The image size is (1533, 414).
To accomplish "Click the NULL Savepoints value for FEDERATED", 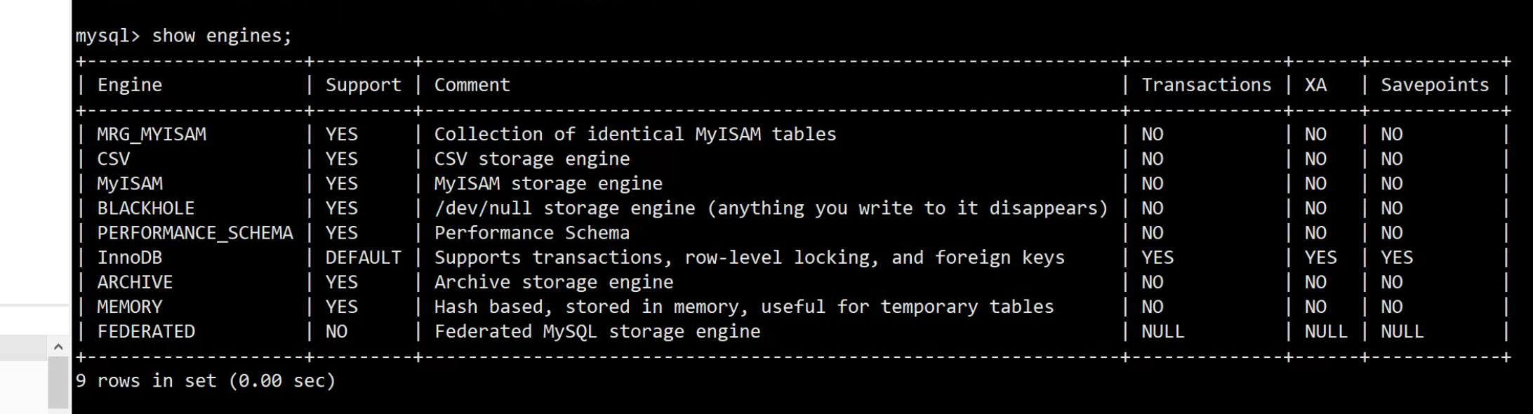I will (x=1402, y=331).
